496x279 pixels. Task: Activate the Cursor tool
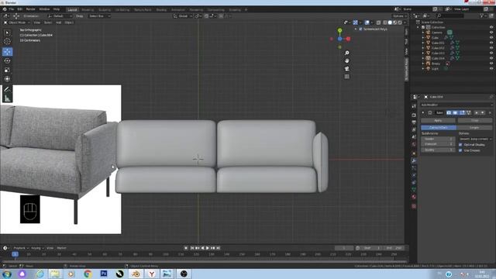coord(7,41)
